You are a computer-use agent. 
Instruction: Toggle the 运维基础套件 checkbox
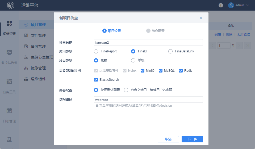tap(96, 71)
